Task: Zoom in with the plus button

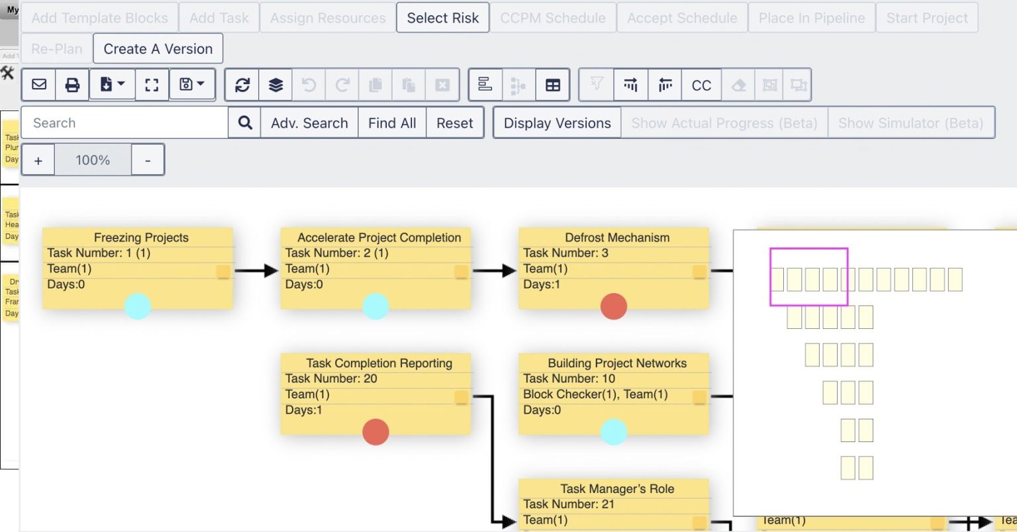Action: tap(38, 160)
